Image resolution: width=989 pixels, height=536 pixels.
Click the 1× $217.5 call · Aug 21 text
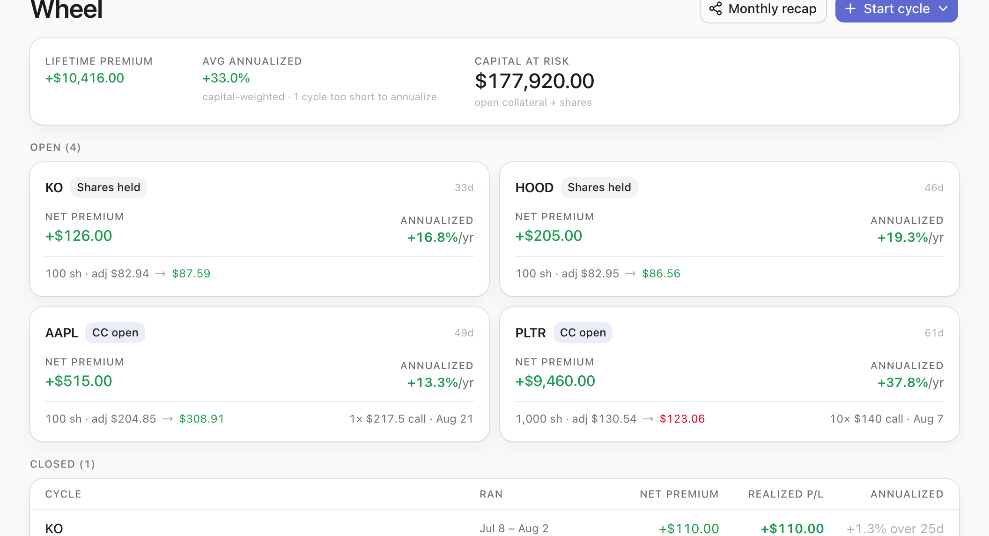point(412,419)
